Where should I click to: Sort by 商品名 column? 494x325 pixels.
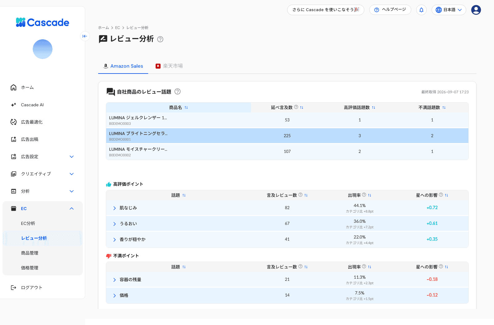186,108
